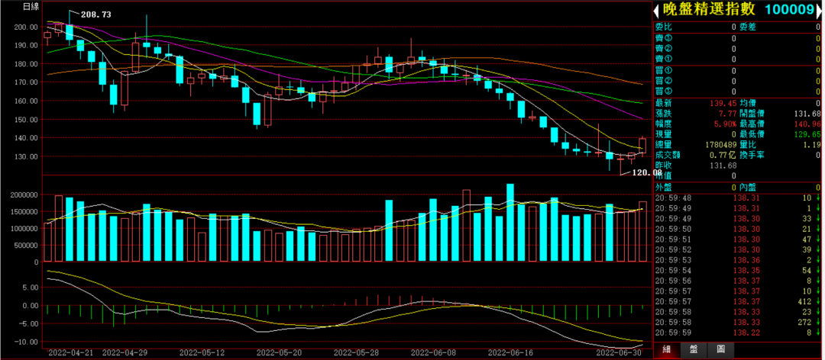Click the previous-index left arrow beside 晚盤精選指數
Screen dimensions: 825x360
coord(657,10)
